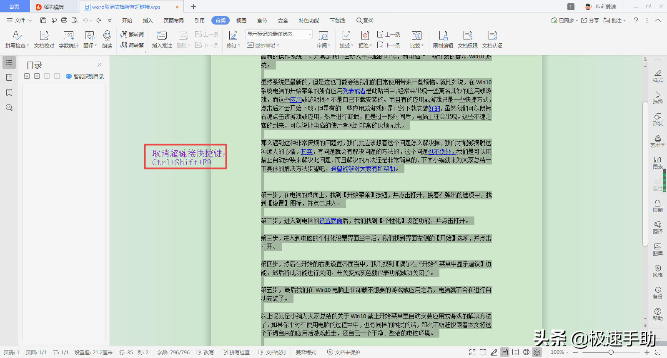Reject the revision (拒绝)
The image size is (667, 358).
click(x=365, y=40)
